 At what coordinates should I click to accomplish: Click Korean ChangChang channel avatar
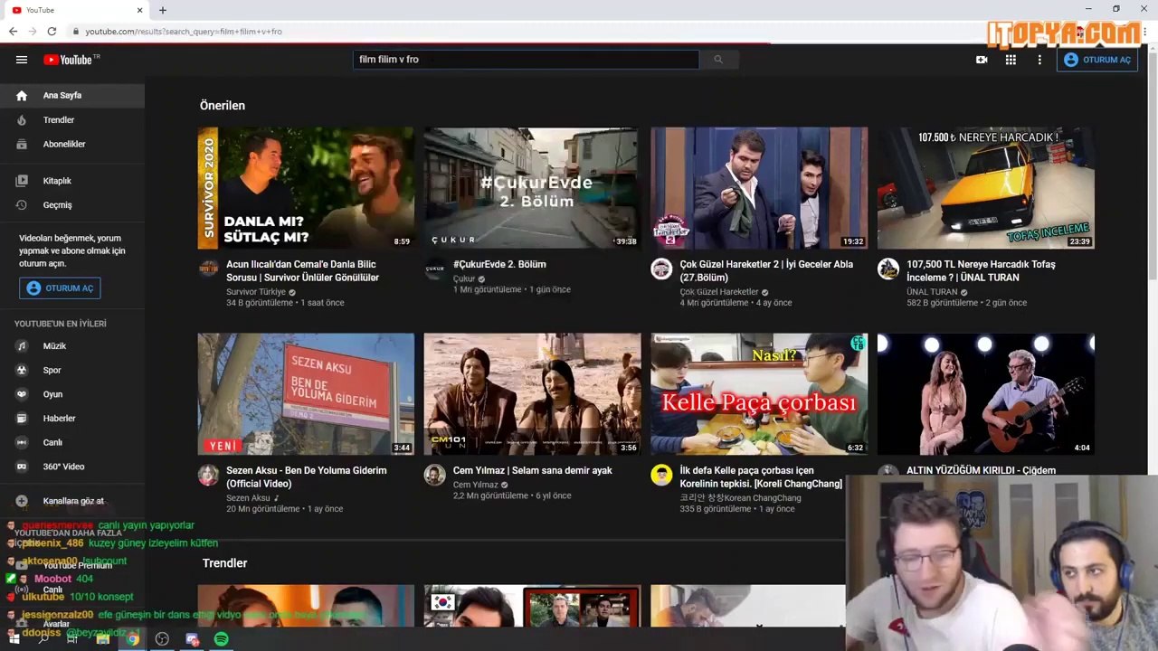(662, 475)
